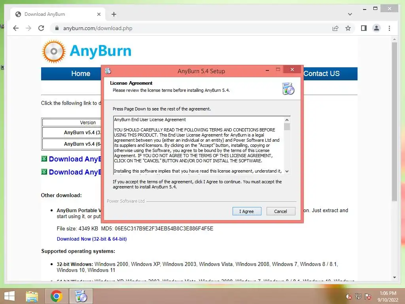This screenshot has height=304, width=405.
Task: Click the MD5 checksum text
Action: coord(157,228)
